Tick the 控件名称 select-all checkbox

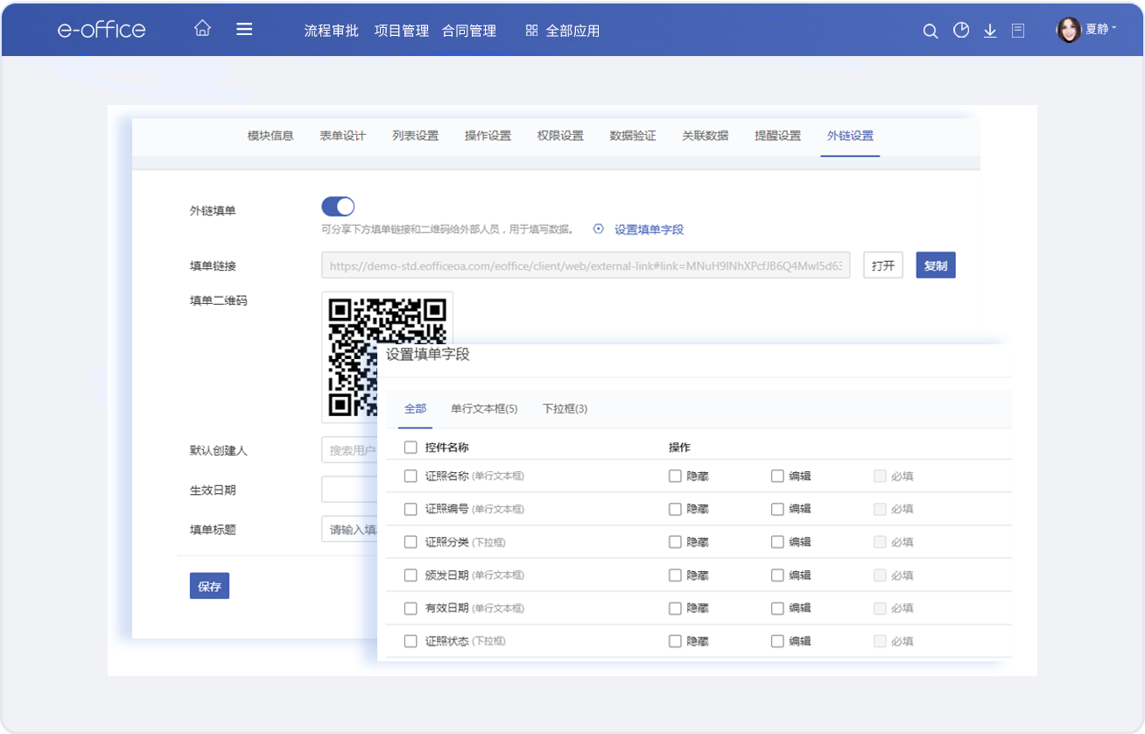(x=411, y=448)
